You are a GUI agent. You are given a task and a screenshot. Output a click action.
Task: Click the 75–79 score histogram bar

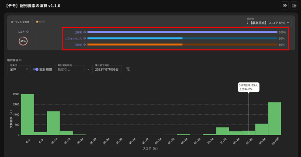click(x=223, y=131)
